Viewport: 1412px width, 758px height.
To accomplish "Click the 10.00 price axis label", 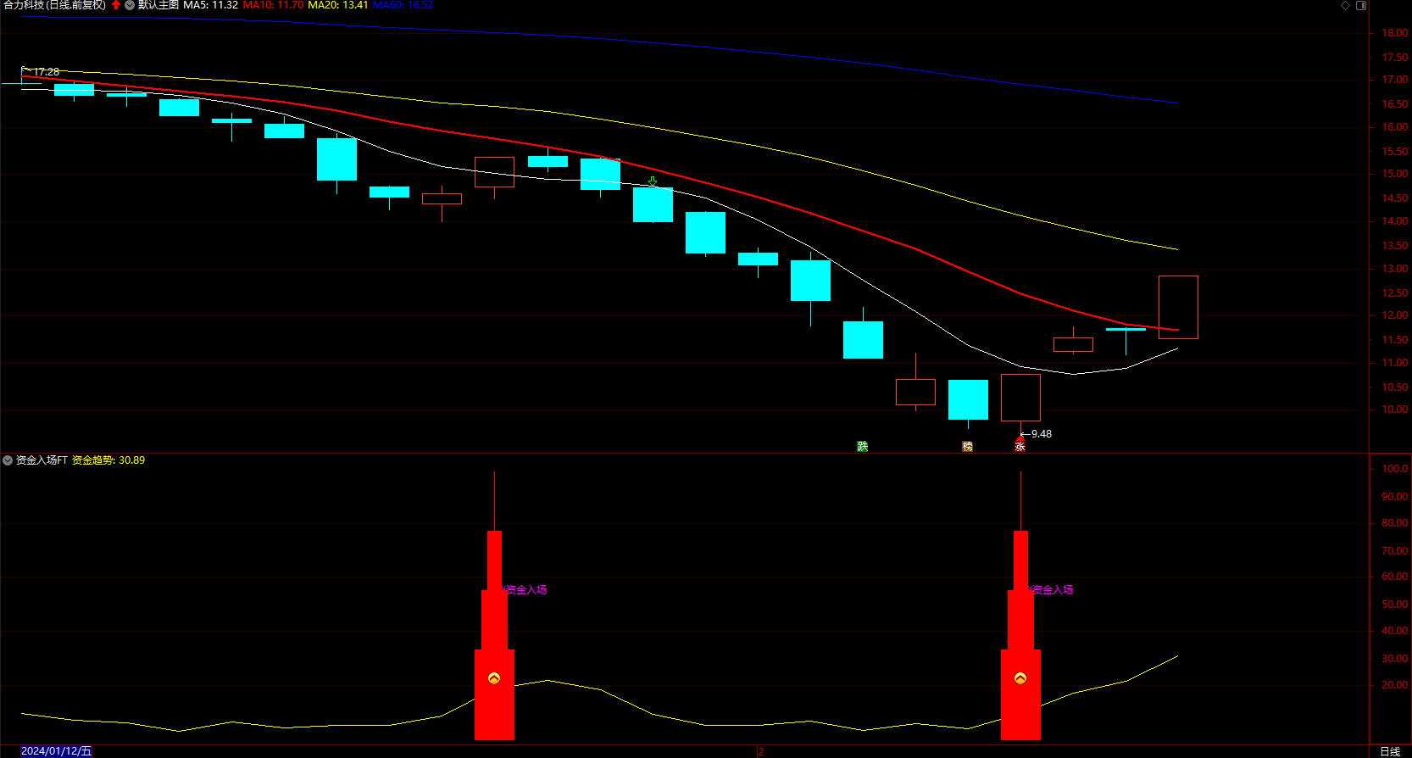I will 1395,410.
